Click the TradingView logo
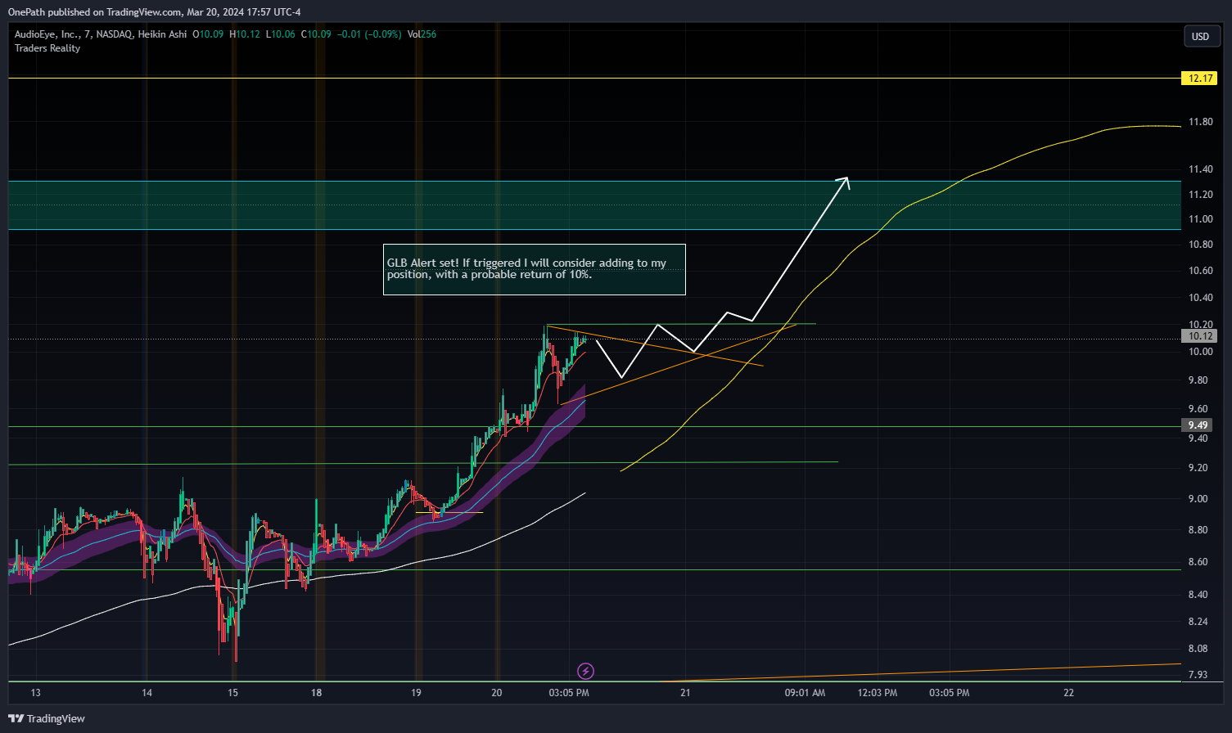The width and height of the screenshot is (1232, 733). [x=47, y=718]
